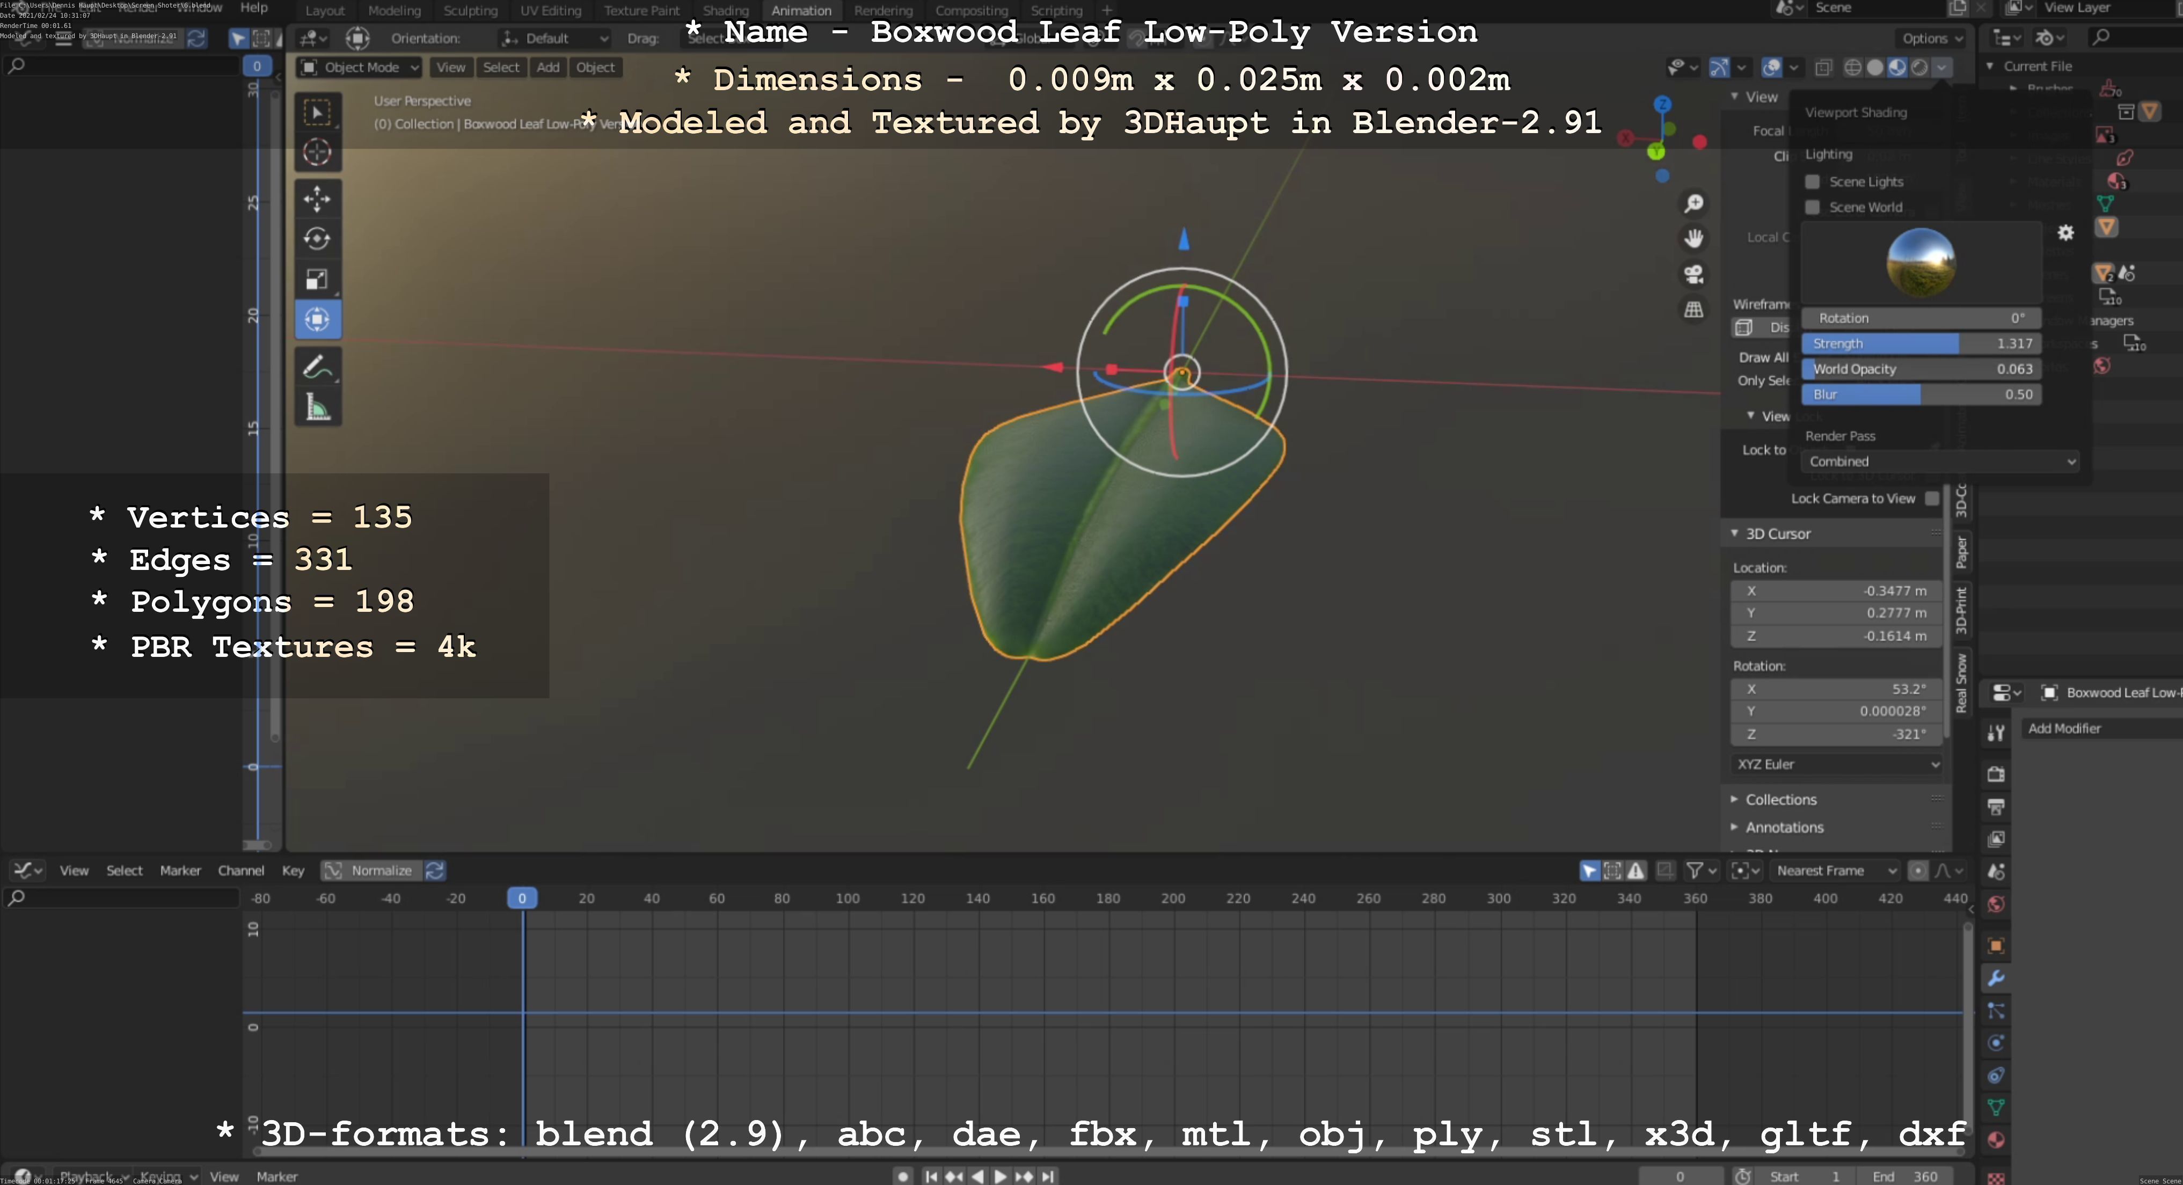This screenshot has height=1185, width=2183.
Task: Toggle the camera view icon
Action: (1693, 274)
